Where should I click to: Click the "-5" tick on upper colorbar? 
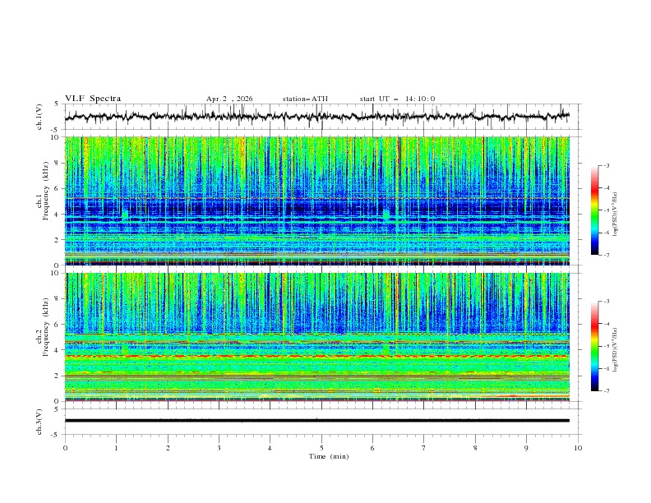click(606, 210)
